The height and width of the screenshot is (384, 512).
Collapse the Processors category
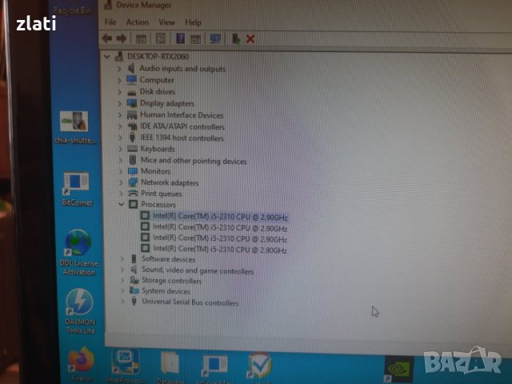pos(121,205)
